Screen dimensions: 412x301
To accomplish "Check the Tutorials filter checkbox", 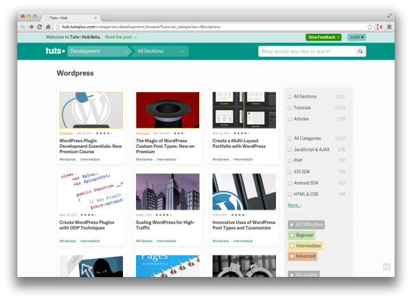I will coord(290,108).
